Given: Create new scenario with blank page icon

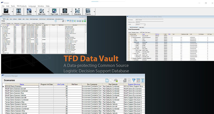Looking at the screenshot, I should [x=107, y=80].
